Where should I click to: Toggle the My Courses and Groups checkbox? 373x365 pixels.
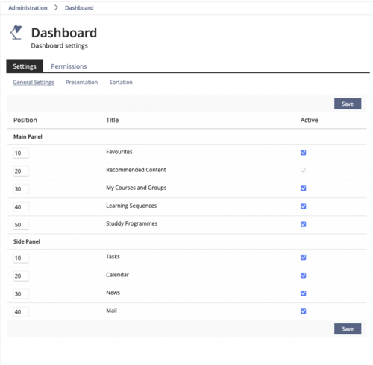coord(303,188)
